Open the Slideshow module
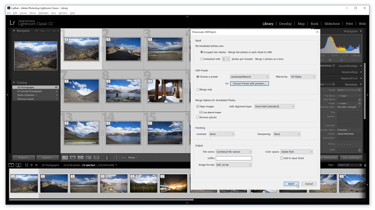This screenshot has width=375, height=210. click(332, 24)
